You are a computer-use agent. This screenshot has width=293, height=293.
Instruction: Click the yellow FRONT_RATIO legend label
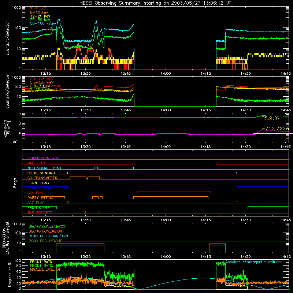[42, 262]
